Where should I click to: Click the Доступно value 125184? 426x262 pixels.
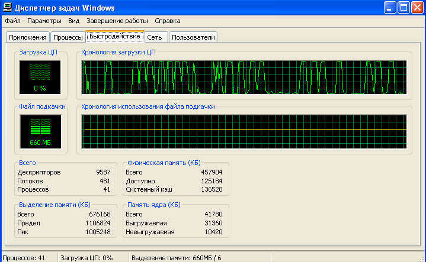pos(212,181)
